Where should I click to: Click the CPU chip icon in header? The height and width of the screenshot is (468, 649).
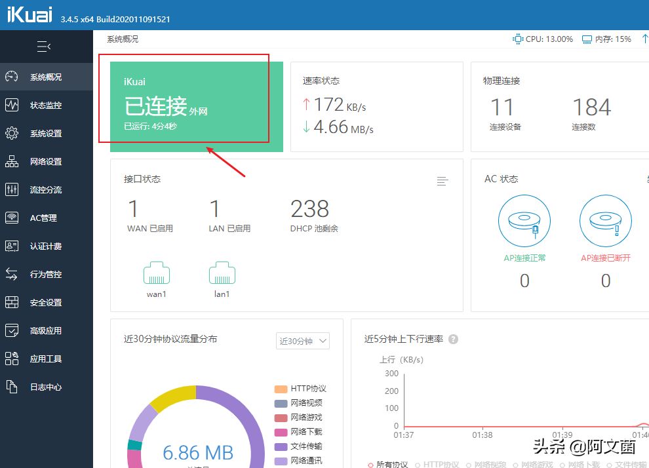518,39
